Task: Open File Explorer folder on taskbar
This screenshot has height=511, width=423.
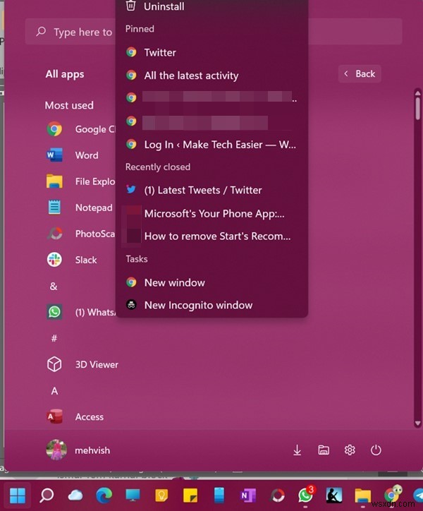Action: 363,495
